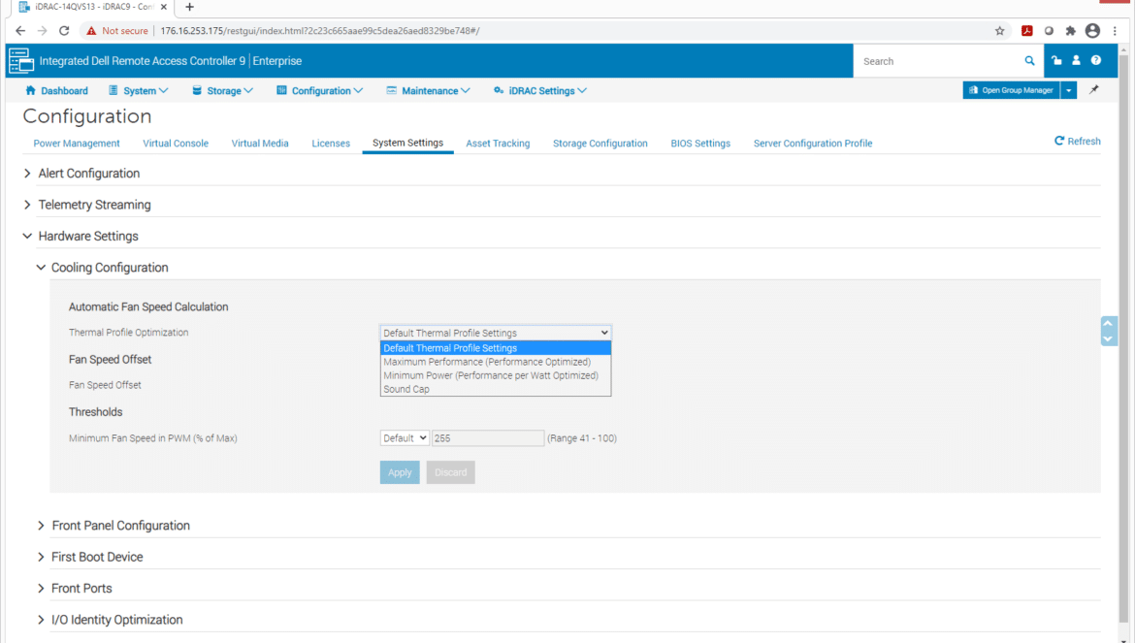Click the browser forward arrow
Screen dimensions: 1135x643
[x=42, y=31]
